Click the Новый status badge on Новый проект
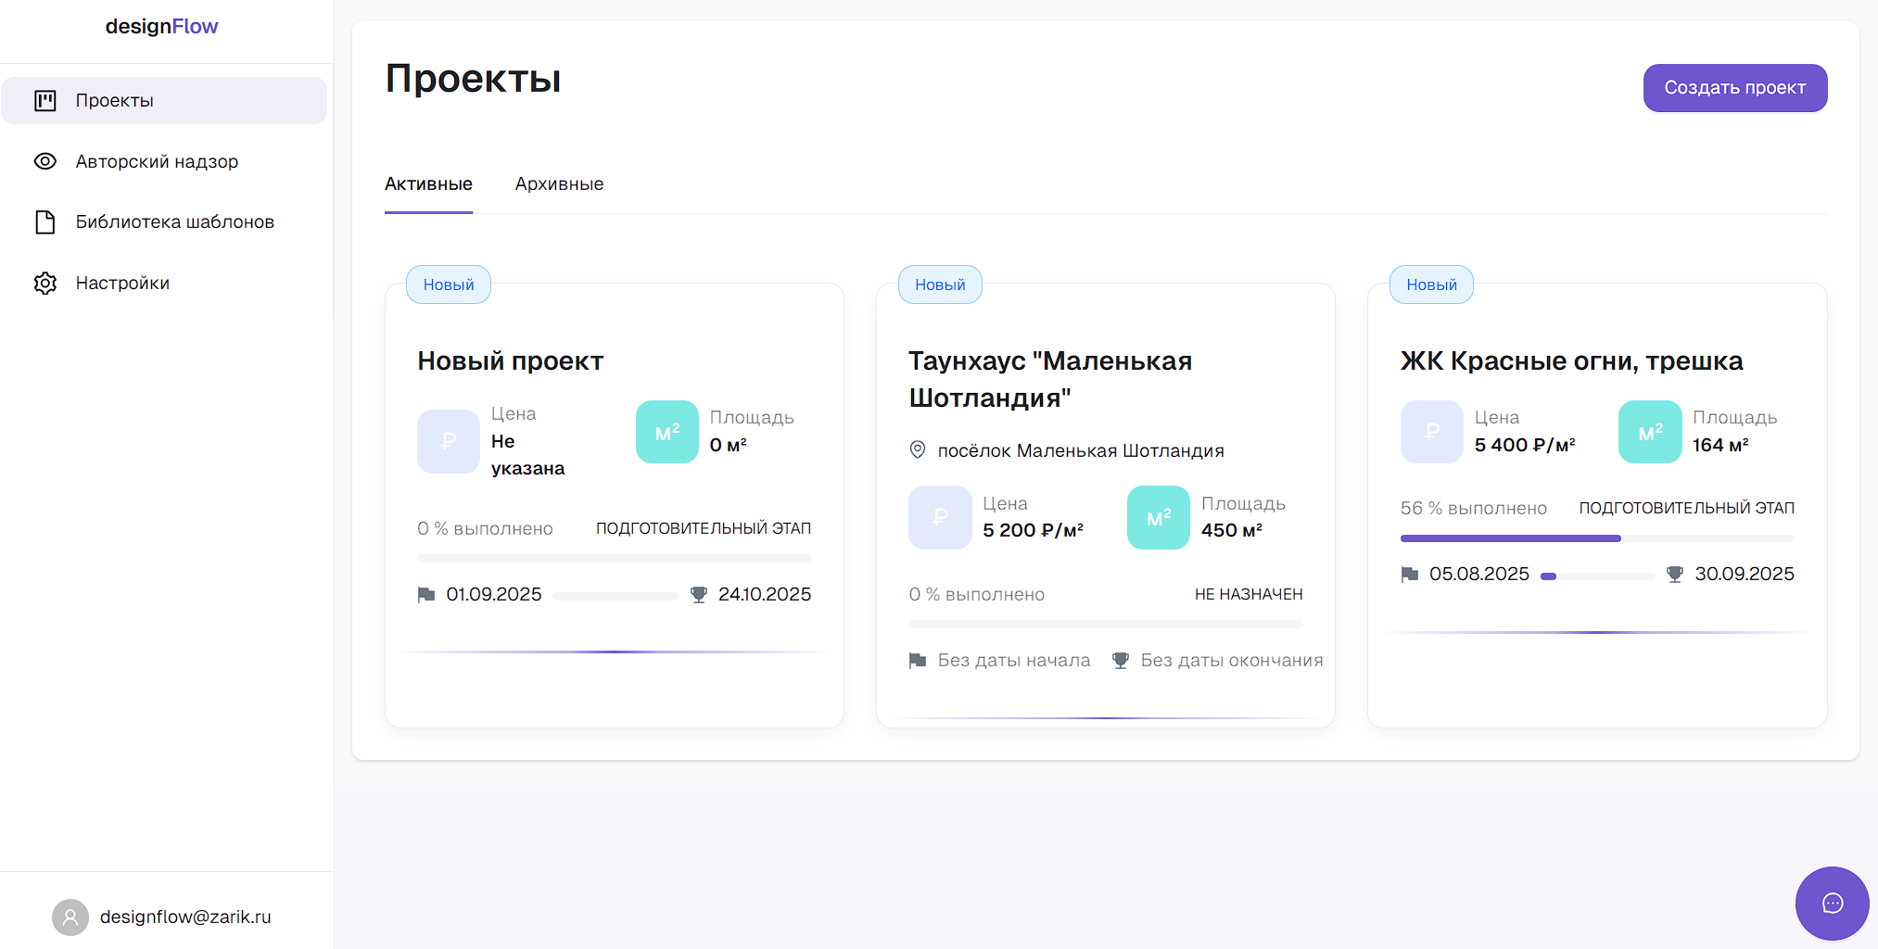This screenshot has height=949, width=1878. (449, 285)
